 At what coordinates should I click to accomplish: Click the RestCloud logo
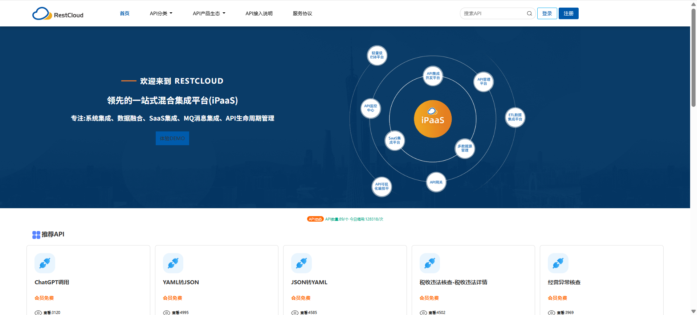tap(58, 14)
